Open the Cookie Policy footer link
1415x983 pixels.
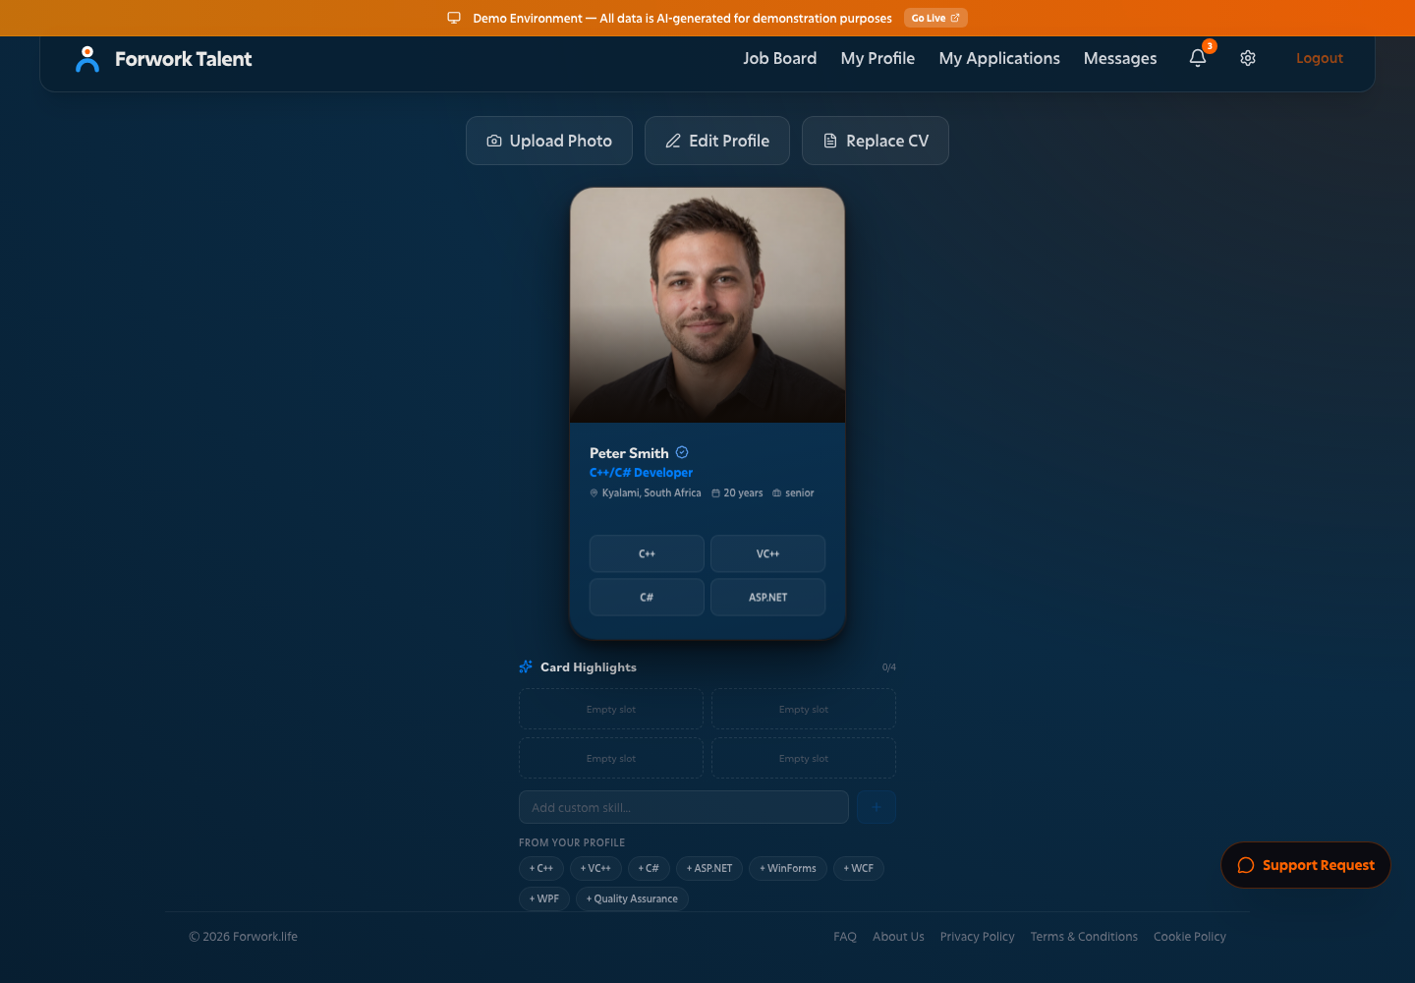(1190, 937)
